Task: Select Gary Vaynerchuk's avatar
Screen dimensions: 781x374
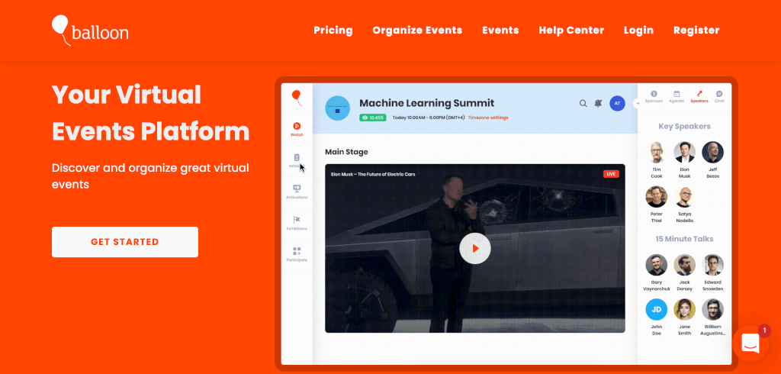Action: pyautogui.click(x=657, y=265)
